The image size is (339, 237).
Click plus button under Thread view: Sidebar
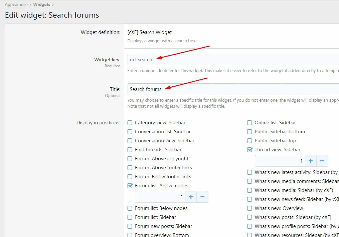311,161
